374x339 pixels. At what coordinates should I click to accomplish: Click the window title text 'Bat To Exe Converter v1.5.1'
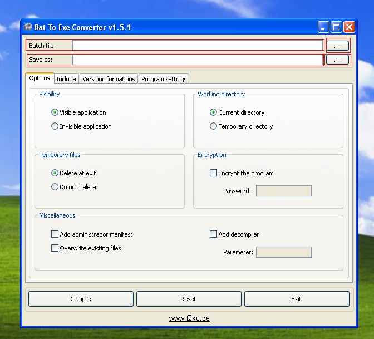tap(82, 27)
